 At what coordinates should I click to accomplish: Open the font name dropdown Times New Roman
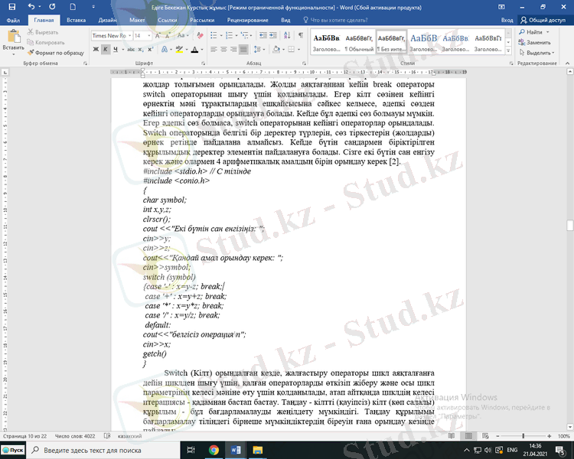point(129,35)
